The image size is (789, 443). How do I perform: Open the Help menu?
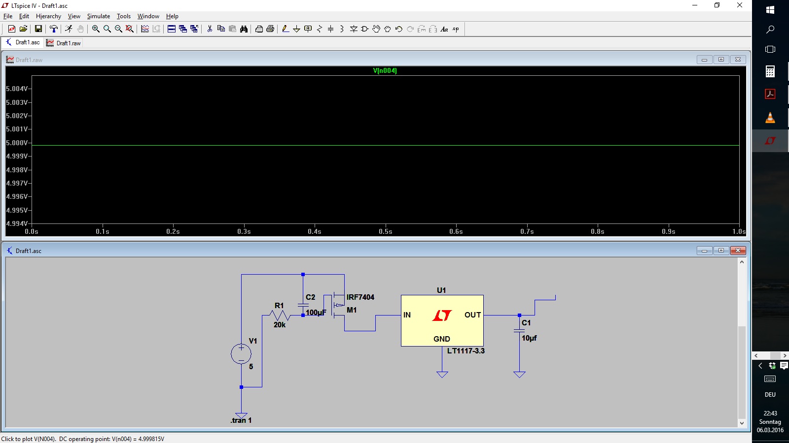172,16
